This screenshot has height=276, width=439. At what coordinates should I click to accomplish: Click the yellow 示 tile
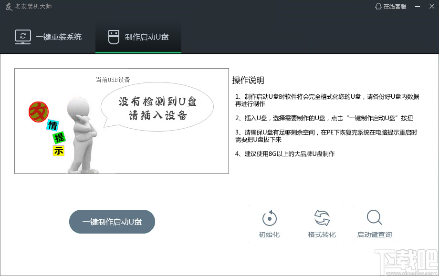point(59,151)
